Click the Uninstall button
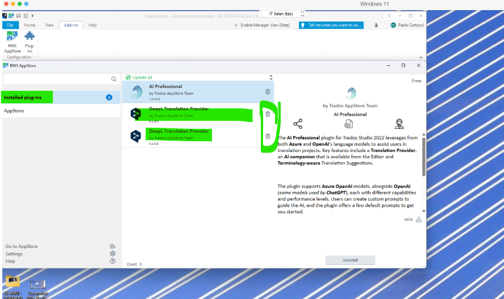The image size is (504, 299). coord(350,260)
